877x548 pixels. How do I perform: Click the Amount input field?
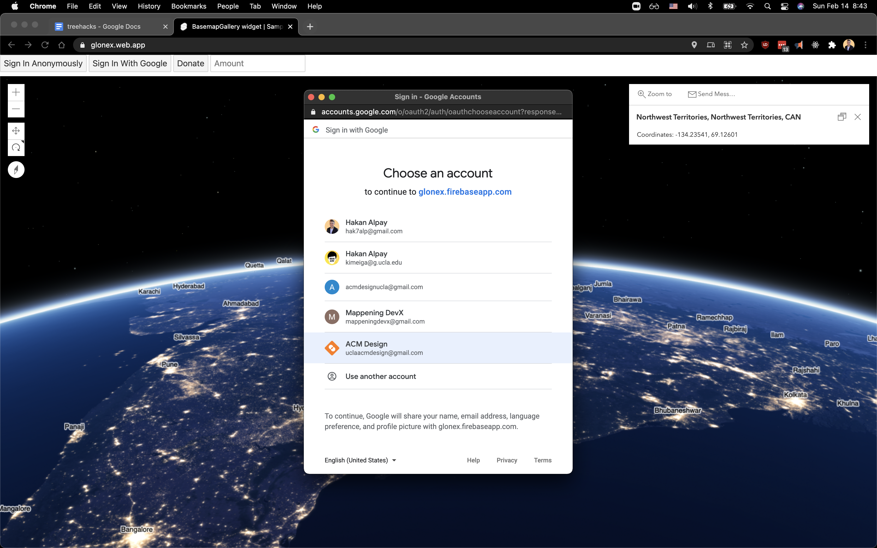pyautogui.click(x=257, y=63)
